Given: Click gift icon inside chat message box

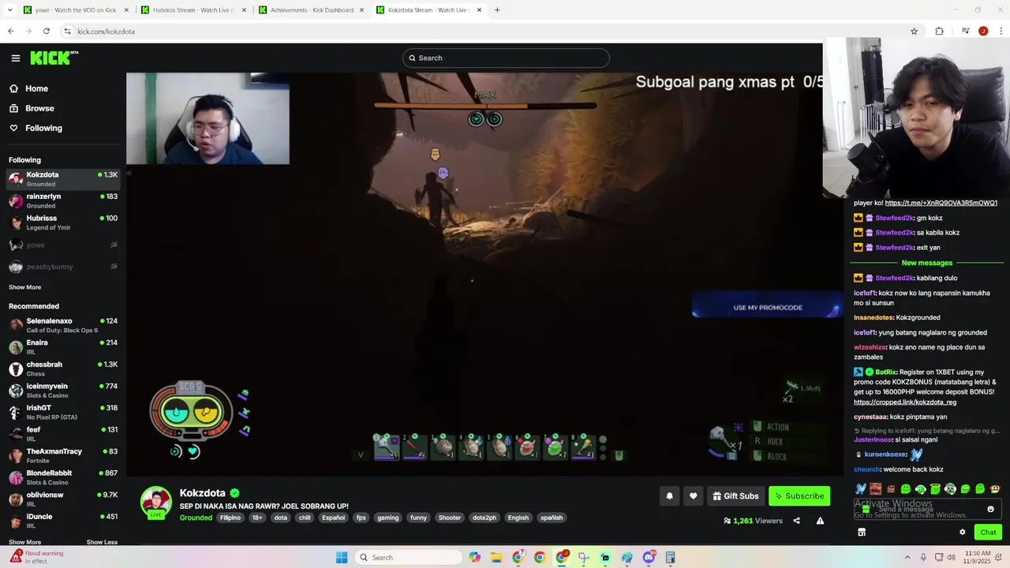Looking at the screenshot, I should point(866,510).
